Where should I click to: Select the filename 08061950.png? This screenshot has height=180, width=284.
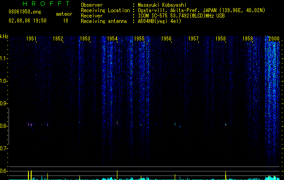tap(25, 12)
